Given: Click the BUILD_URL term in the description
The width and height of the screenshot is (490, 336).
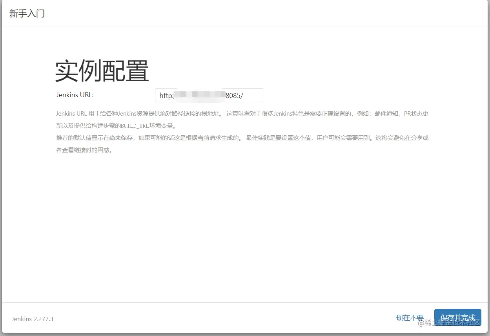Looking at the screenshot, I should [133, 126].
